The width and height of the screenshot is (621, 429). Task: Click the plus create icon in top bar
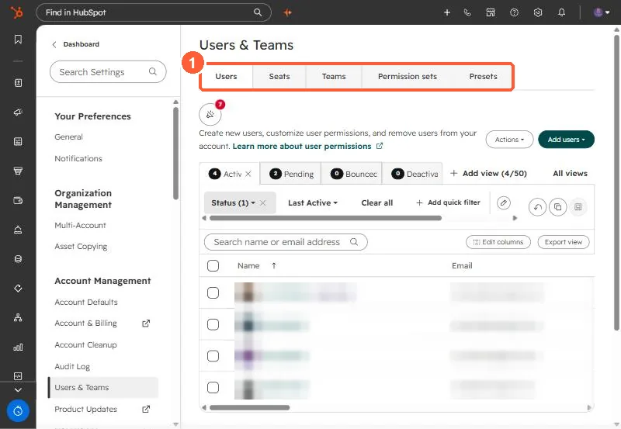447,12
